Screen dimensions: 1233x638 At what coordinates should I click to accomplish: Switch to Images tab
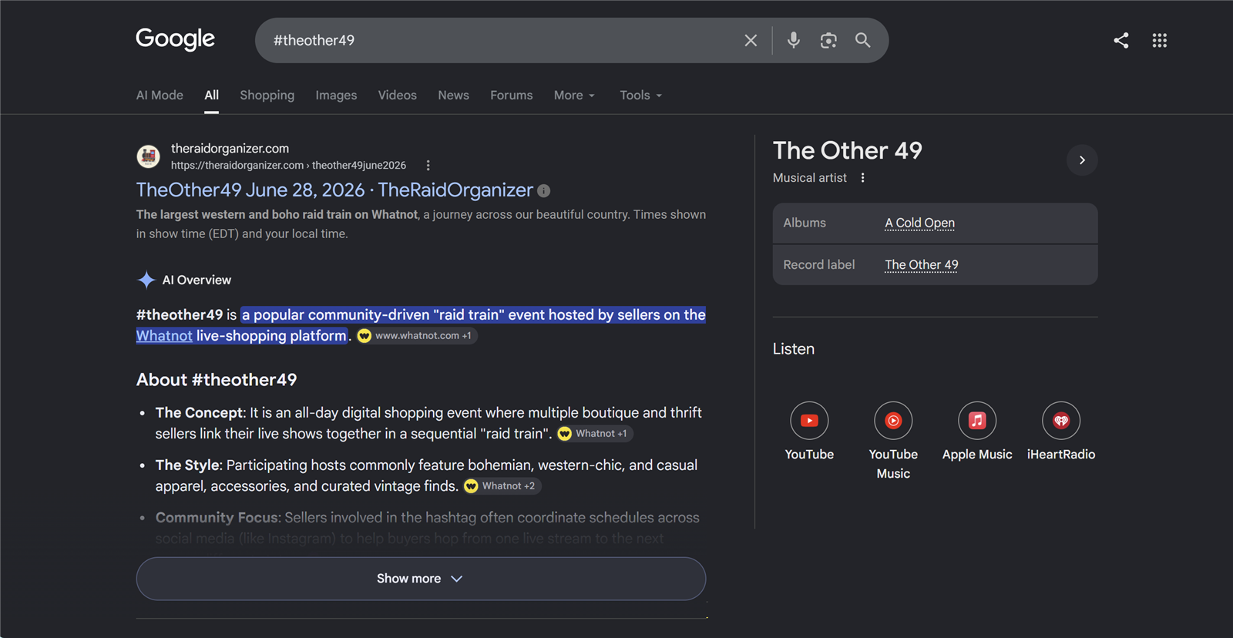click(x=336, y=96)
